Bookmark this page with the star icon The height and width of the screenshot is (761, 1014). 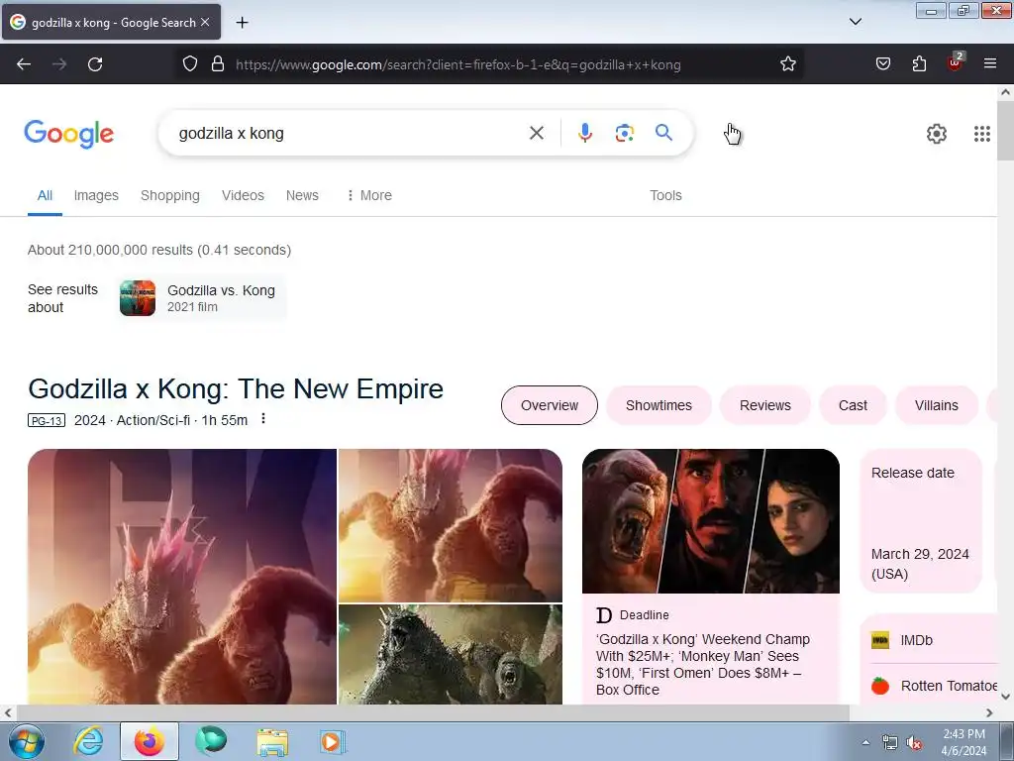click(x=787, y=64)
